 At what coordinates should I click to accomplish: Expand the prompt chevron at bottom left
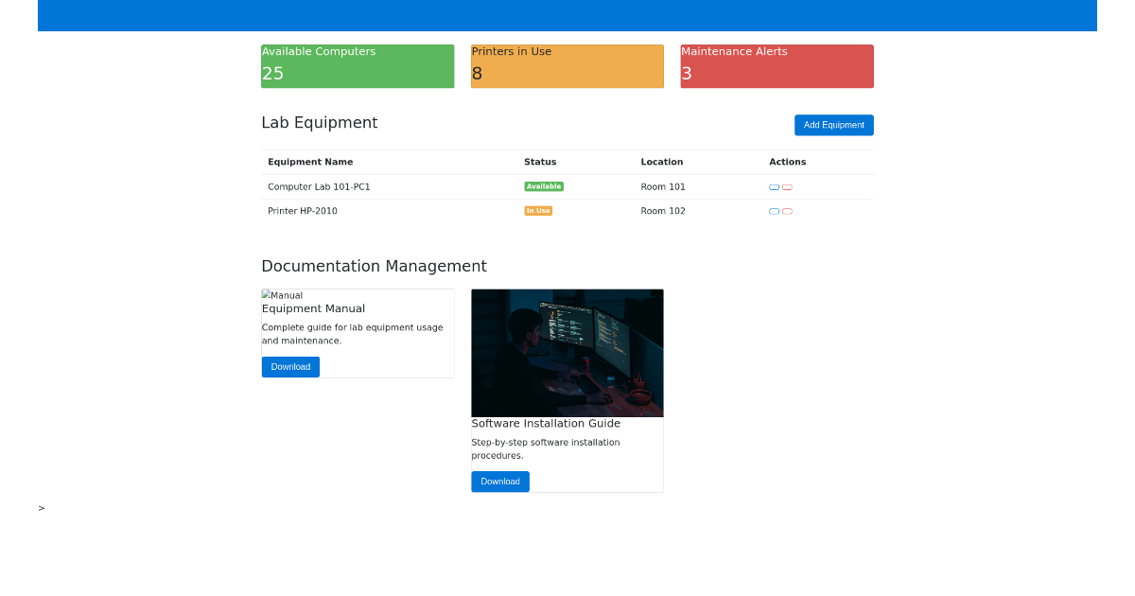tap(41, 508)
